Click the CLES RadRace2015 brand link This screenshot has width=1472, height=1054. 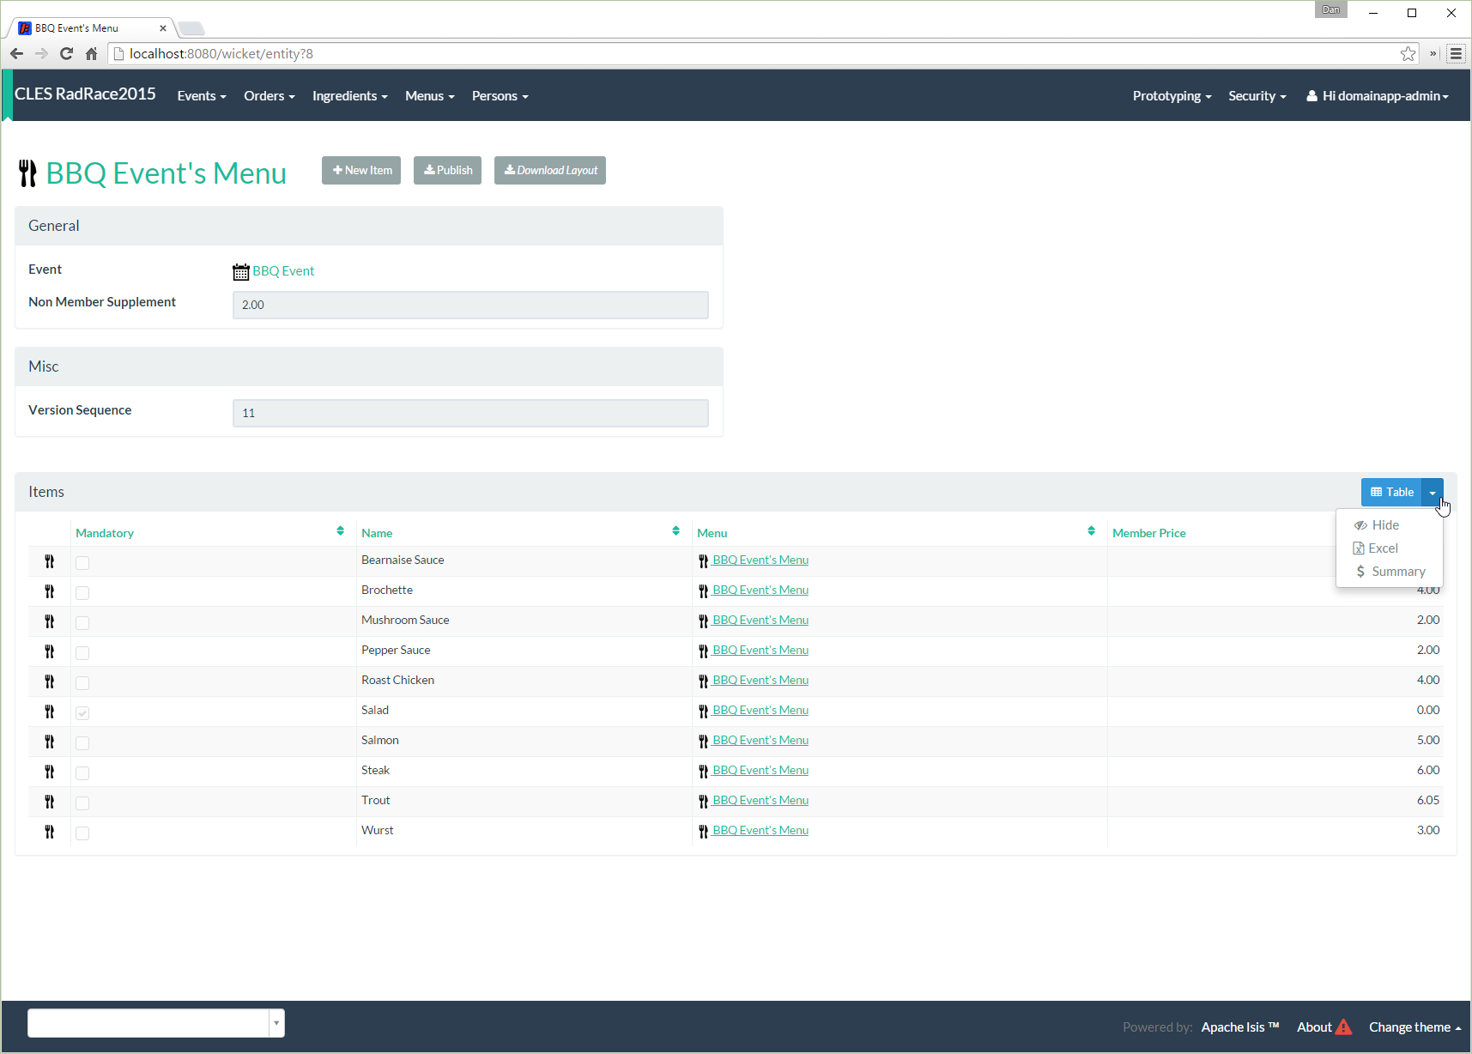coord(85,94)
